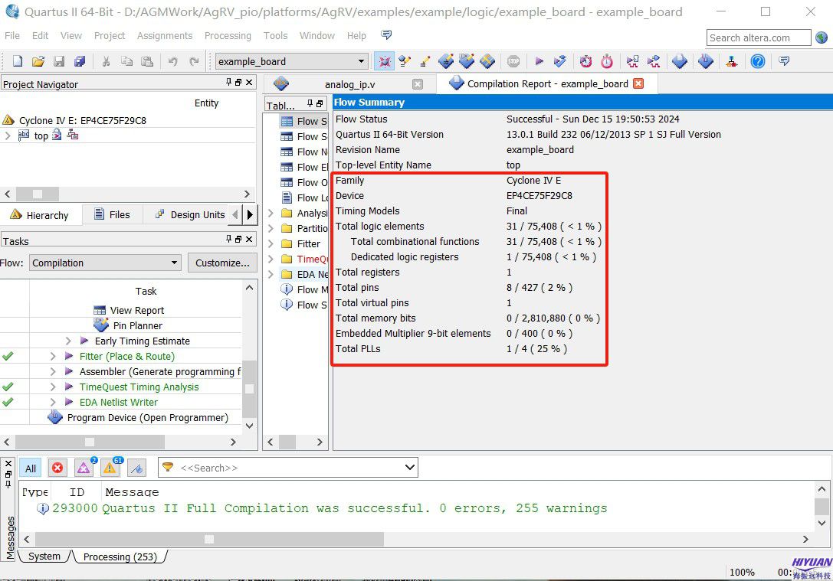Toggle the warning messages filter
The image size is (833, 581).
pos(110,468)
